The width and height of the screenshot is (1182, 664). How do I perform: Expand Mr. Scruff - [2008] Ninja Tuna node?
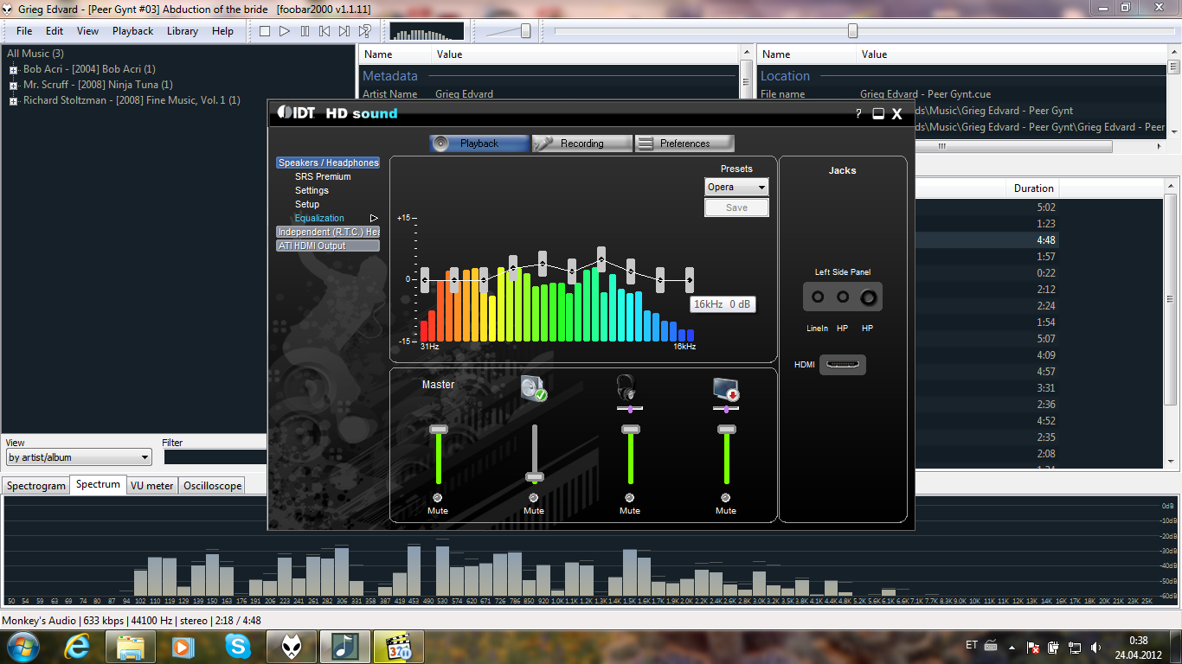pyautogui.click(x=13, y=86)
